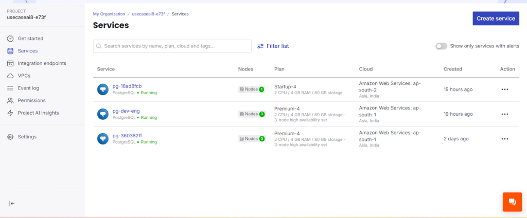Click the Services database icon in sidebar

pyautogui.click(x=10, y=51)
